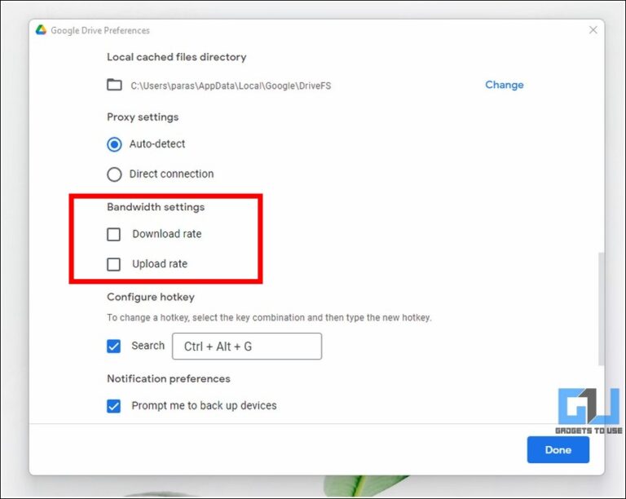Select the Auto-detect proxy option

tap(114, 144)
